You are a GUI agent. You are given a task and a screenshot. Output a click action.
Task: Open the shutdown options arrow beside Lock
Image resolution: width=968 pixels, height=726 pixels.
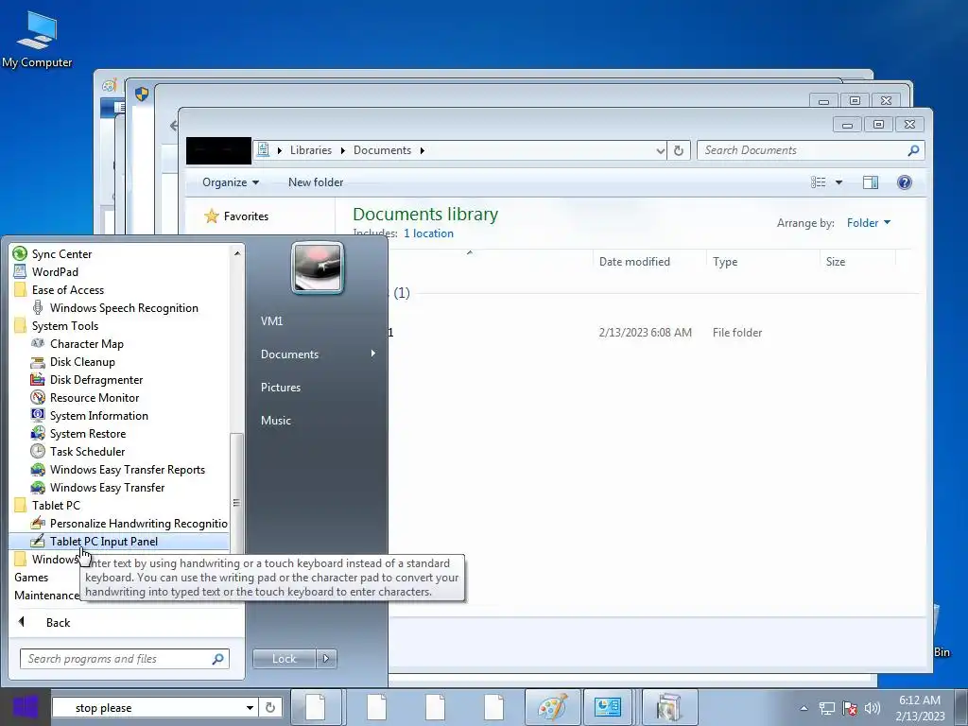point(326,659)
